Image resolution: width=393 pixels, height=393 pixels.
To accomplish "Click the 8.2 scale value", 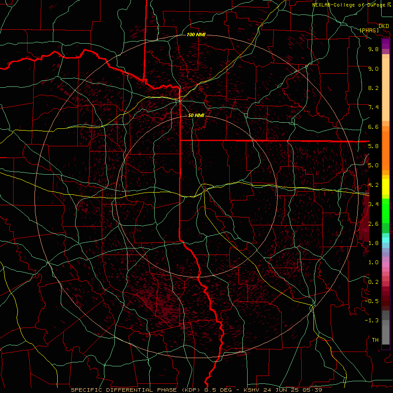I will click(373, 88).
